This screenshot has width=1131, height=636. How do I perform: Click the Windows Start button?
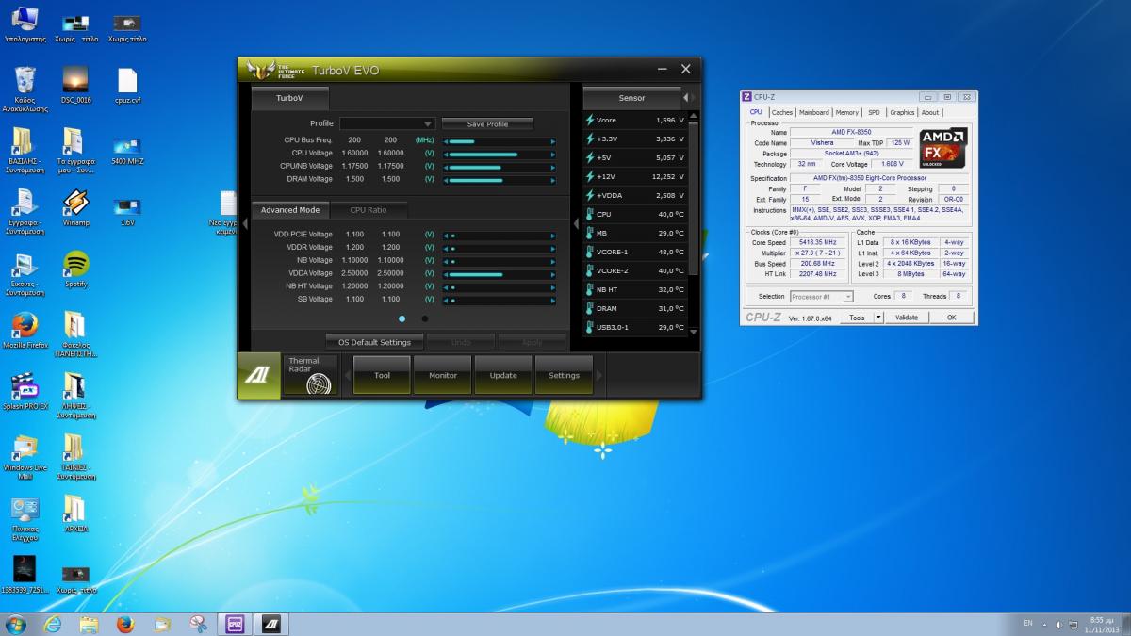click(16, 624)
